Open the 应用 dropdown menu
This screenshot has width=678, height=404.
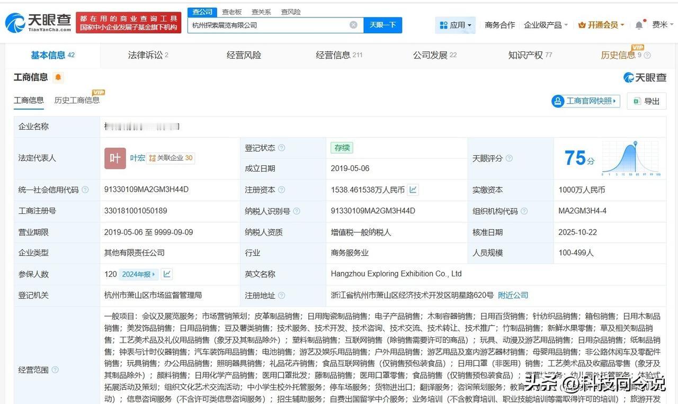pos(456,25)
